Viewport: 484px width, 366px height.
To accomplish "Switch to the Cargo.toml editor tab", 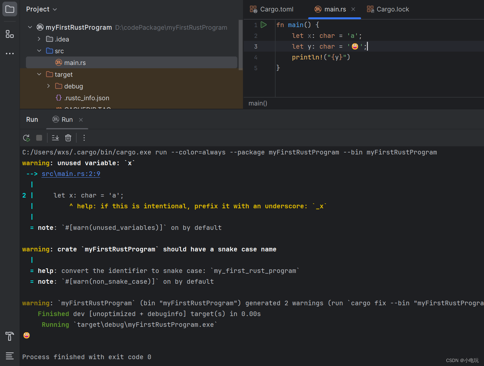I will pos(272,9).
